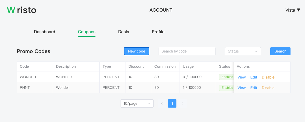
Task: Focus the Search by code field
Action: 187,51
